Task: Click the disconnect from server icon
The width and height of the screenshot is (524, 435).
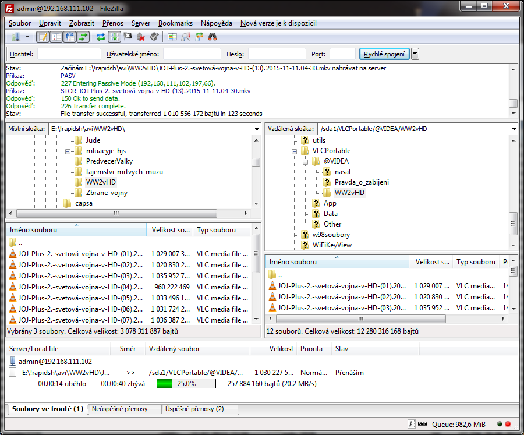Action: click(141, 37)
